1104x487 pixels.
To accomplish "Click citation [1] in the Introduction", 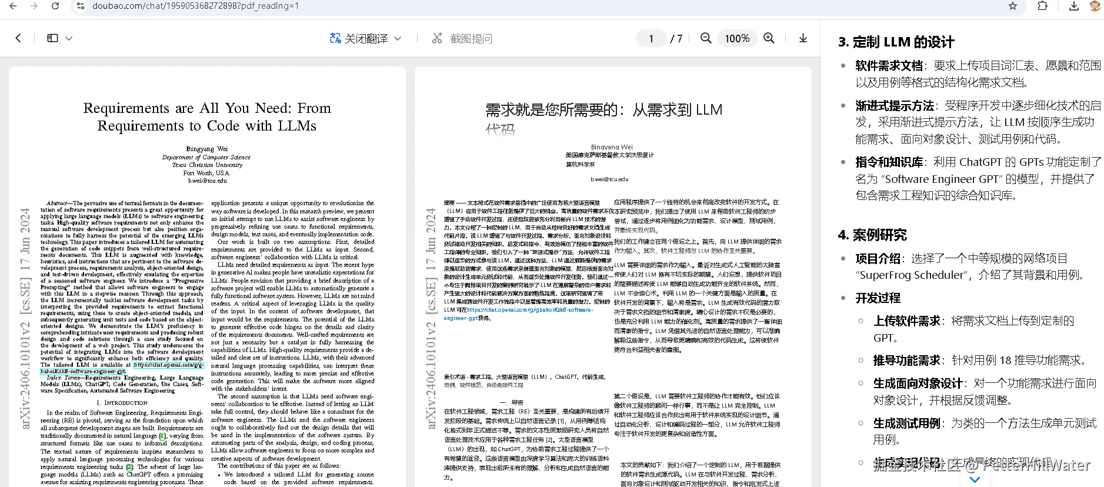I will (163, 436).
